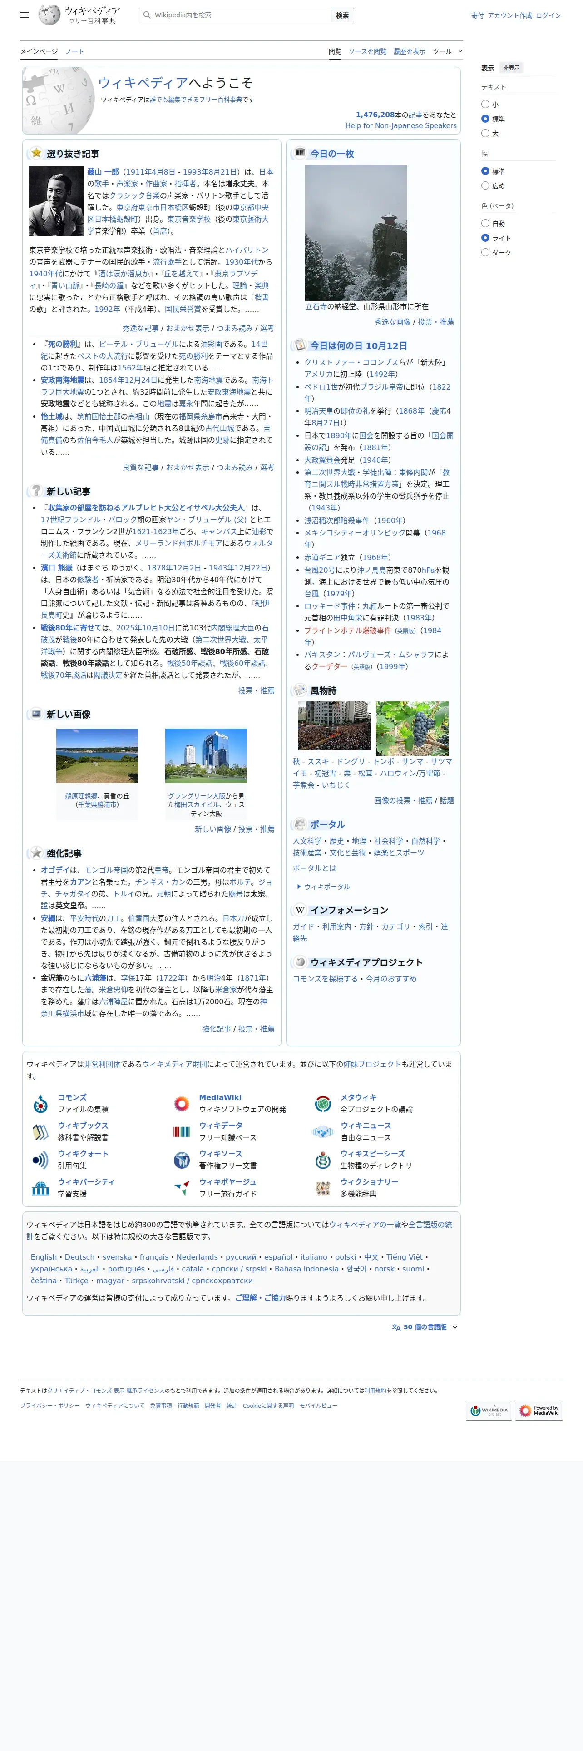The image size is (583, 1751).
Task: Open the 藤山 一郎 article link
Action: tap(103, 172)
